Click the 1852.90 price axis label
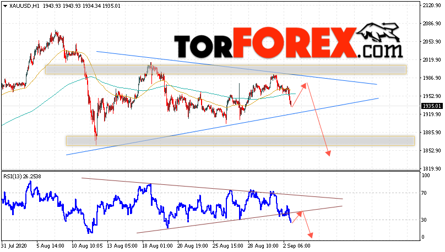445x252 pixels. click(432, 151)
